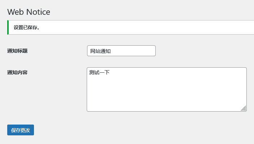Screen dimensions: 254x144
Task: Click the green bar of the saved notice
Action: coord(8,27)
